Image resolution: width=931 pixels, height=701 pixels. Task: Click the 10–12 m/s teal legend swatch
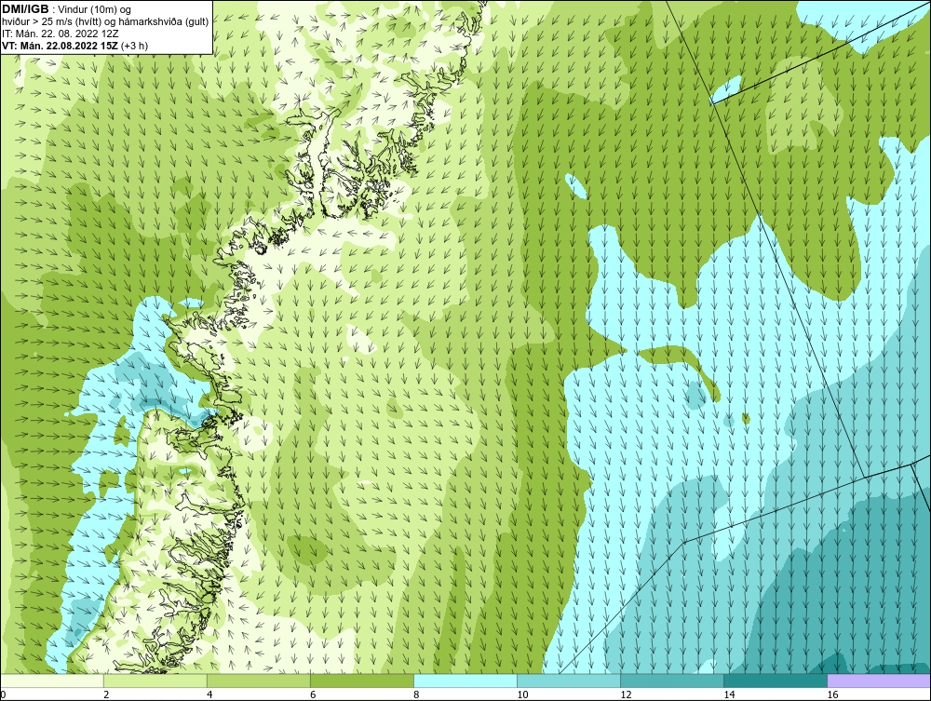(x=569, y=681)
